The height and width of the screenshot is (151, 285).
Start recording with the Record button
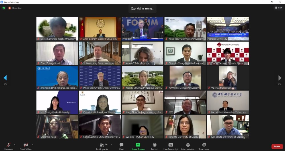(154, 145)
